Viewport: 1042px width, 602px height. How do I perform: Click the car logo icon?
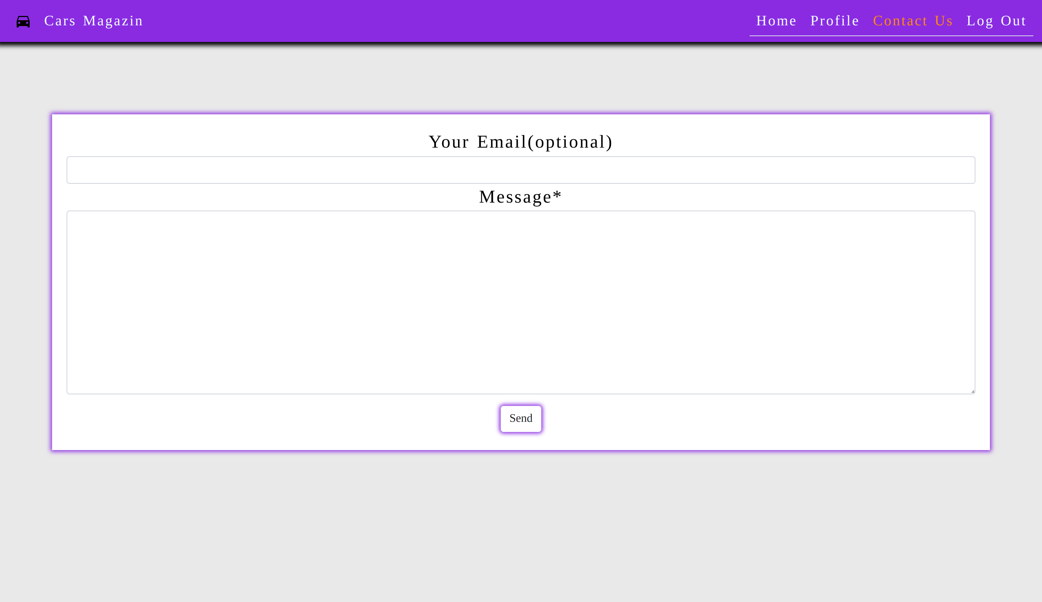[x=23, y=21]
